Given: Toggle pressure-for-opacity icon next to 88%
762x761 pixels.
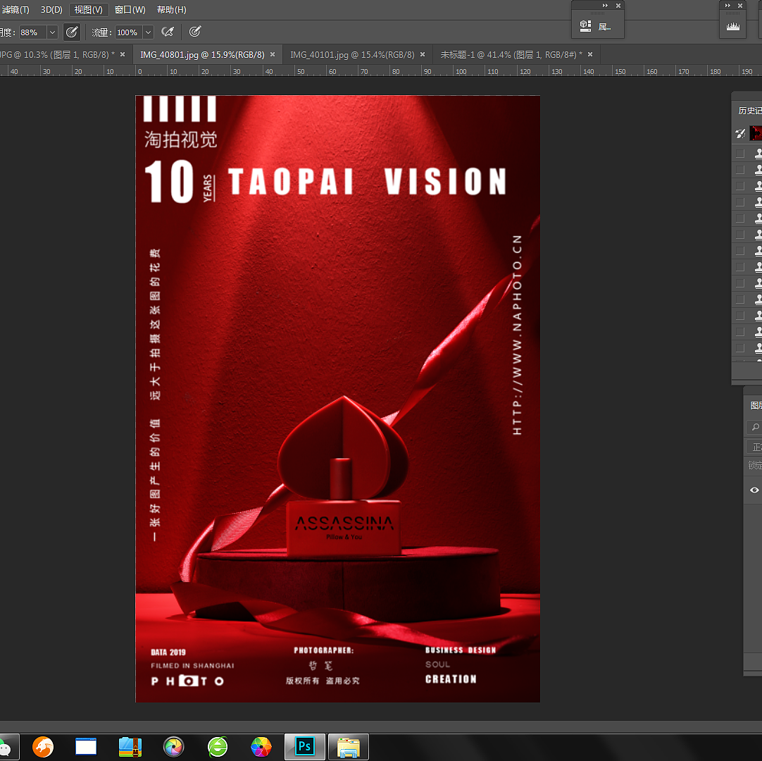Looking at the screenshot, I should pyautogui.click(x=72, y=32).
